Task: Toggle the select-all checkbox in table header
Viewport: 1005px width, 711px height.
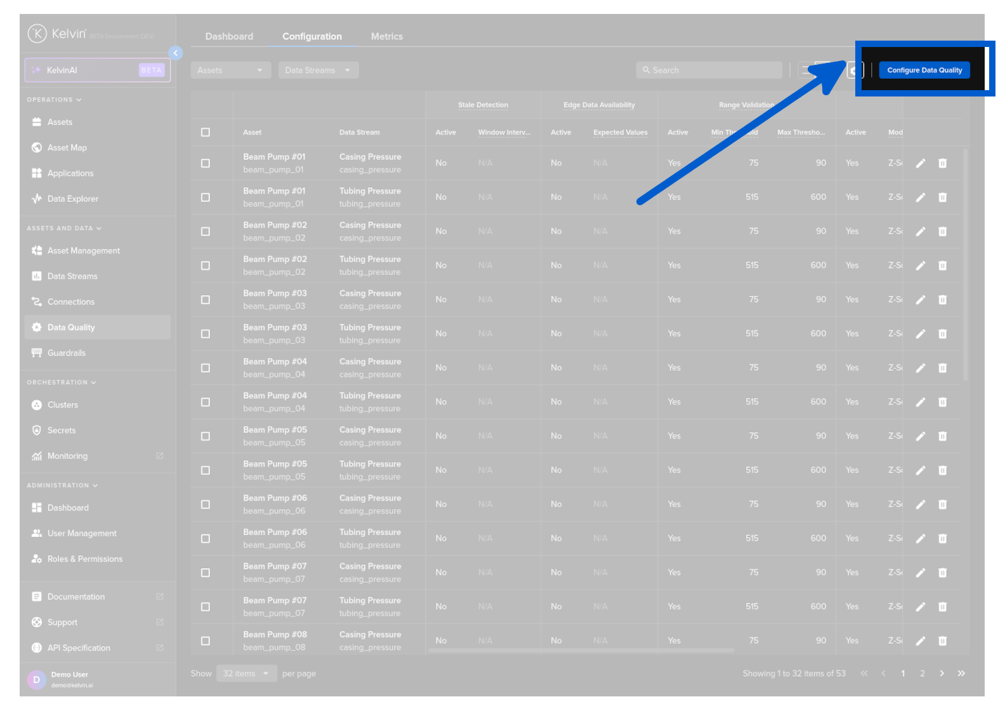Action: [x=206, y=133]
